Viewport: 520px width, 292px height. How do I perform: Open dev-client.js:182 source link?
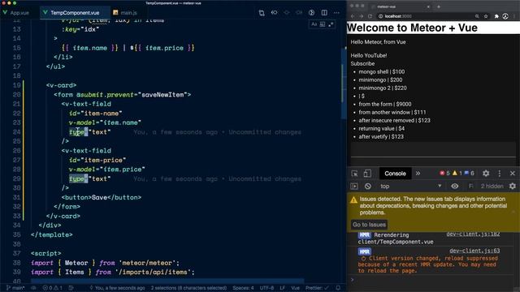pyautogui.click(x=473, y=234)
